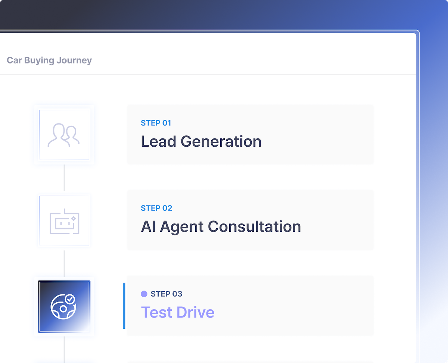Click the checkmark badge on steering wheel icon
448x363 pixels.
pos(70,299)
